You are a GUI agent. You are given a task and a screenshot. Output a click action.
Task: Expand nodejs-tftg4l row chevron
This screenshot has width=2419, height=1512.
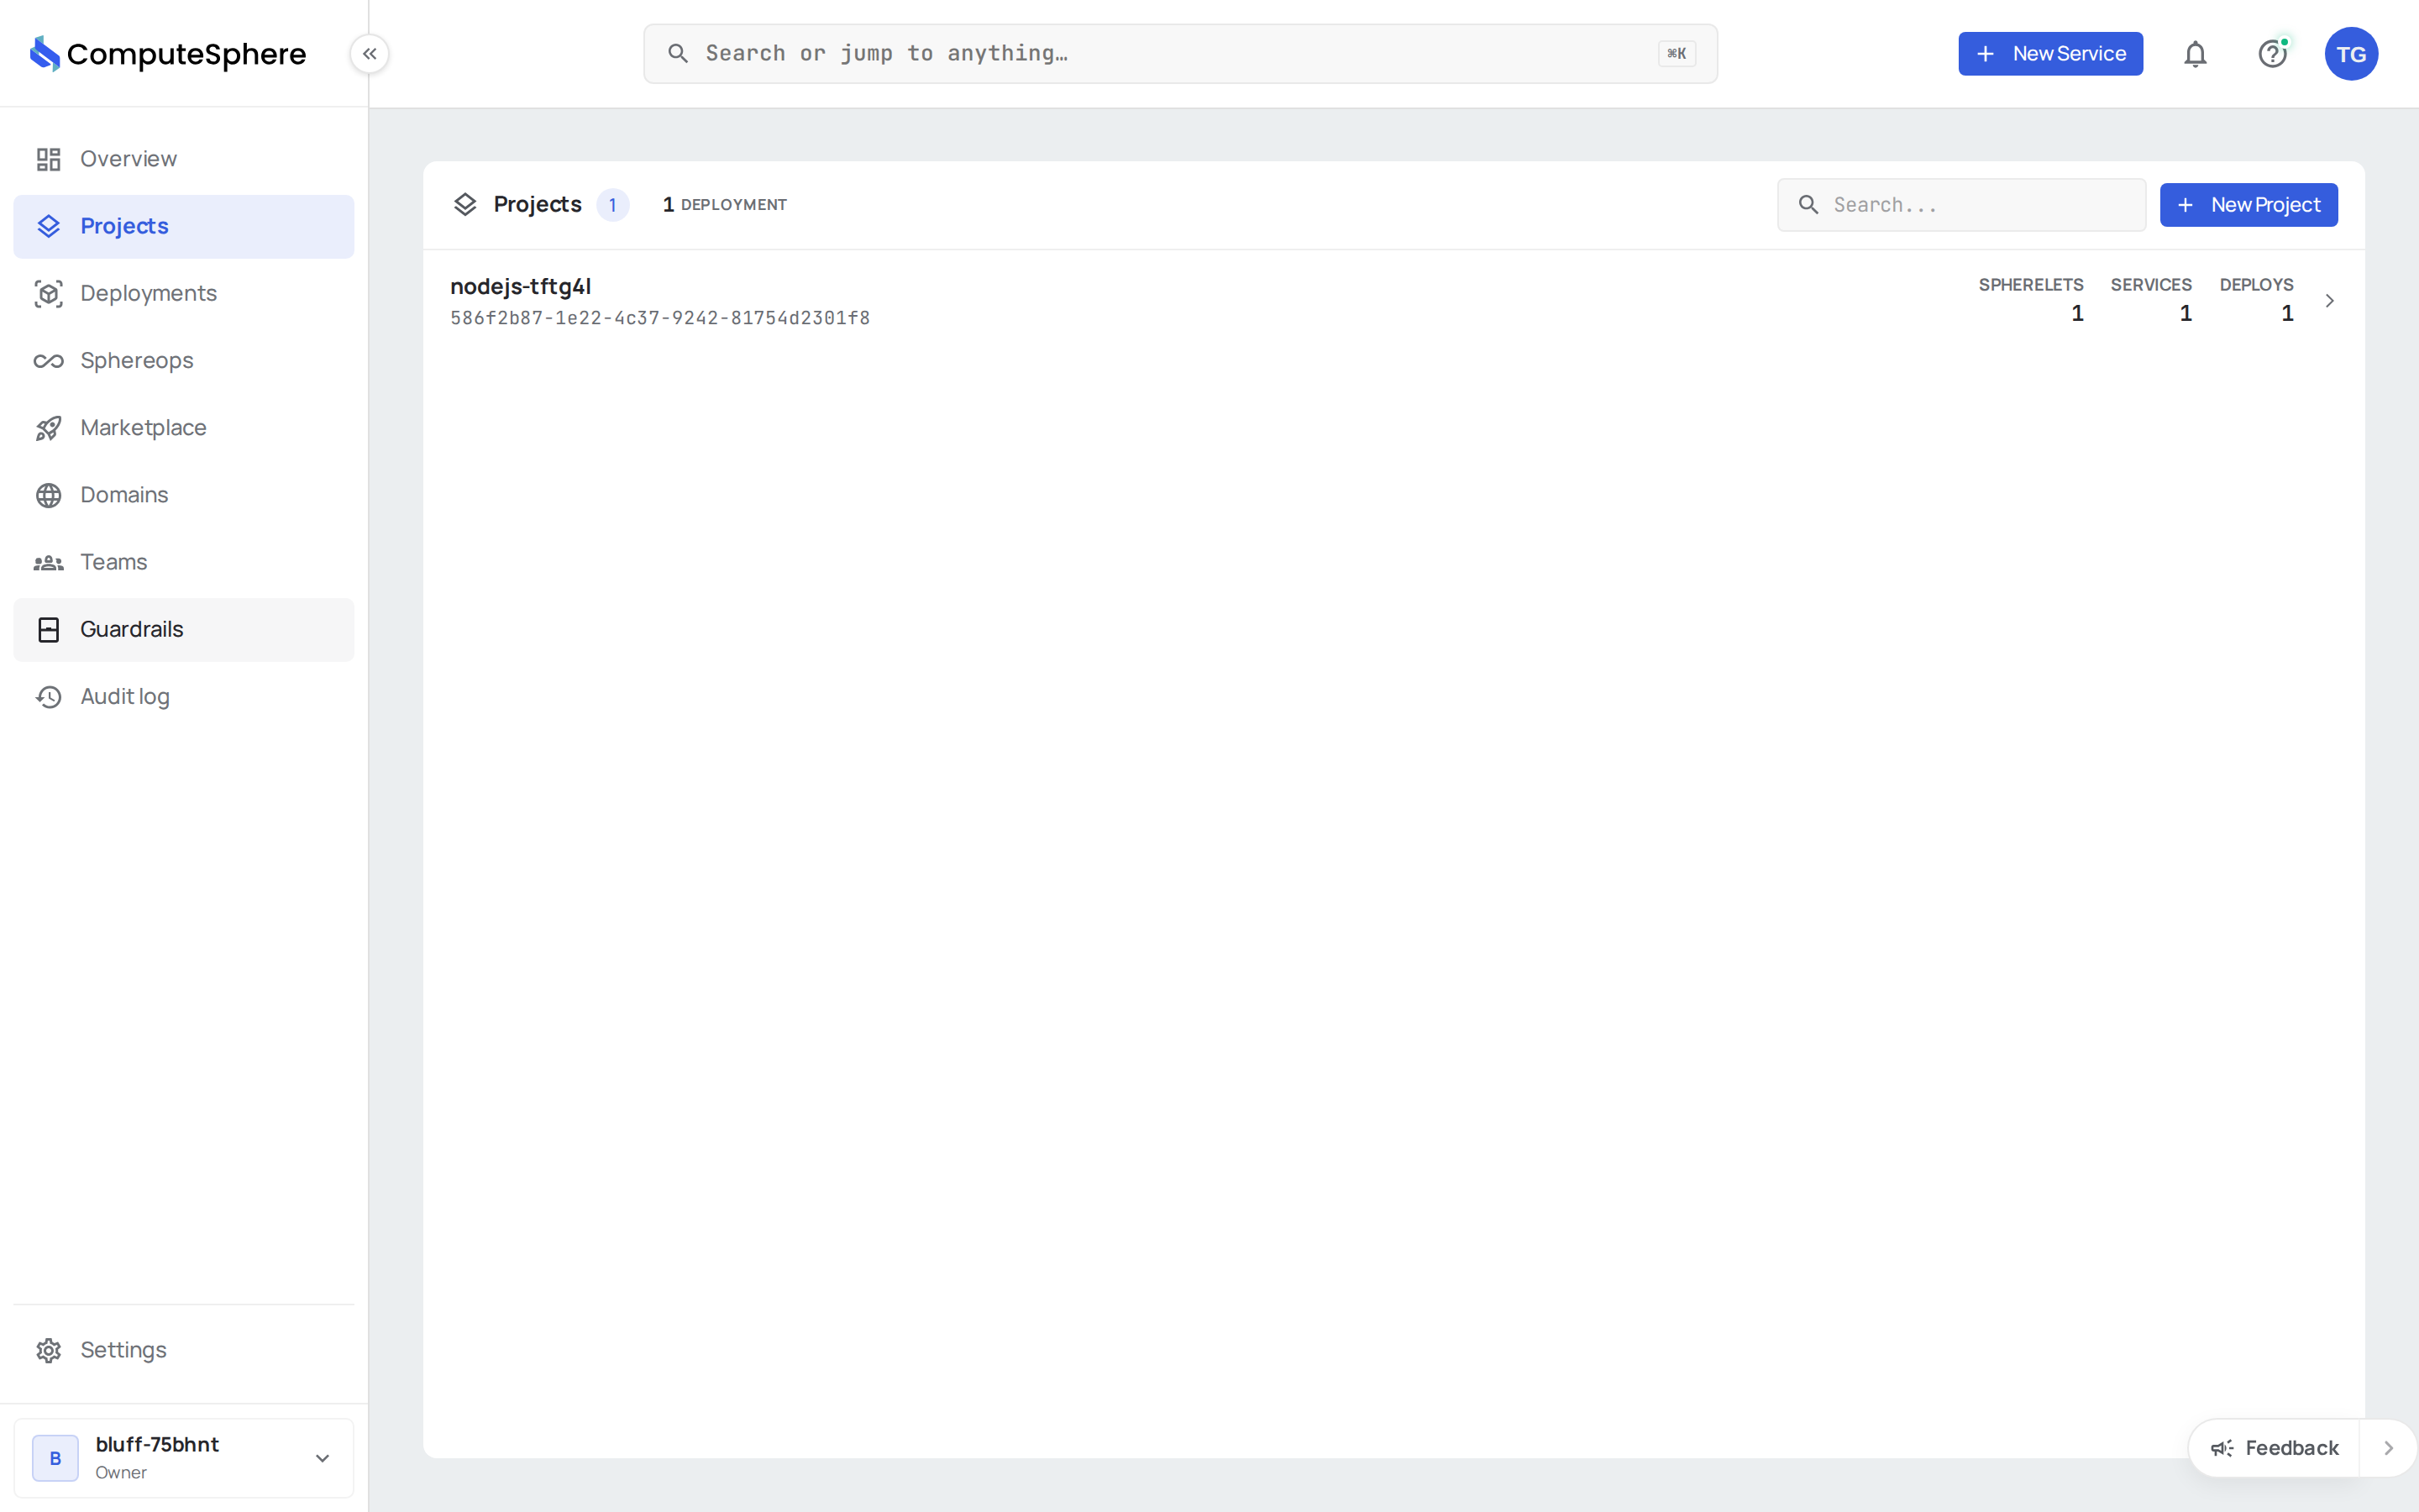pyautogui.click(x=2329, y=301)
